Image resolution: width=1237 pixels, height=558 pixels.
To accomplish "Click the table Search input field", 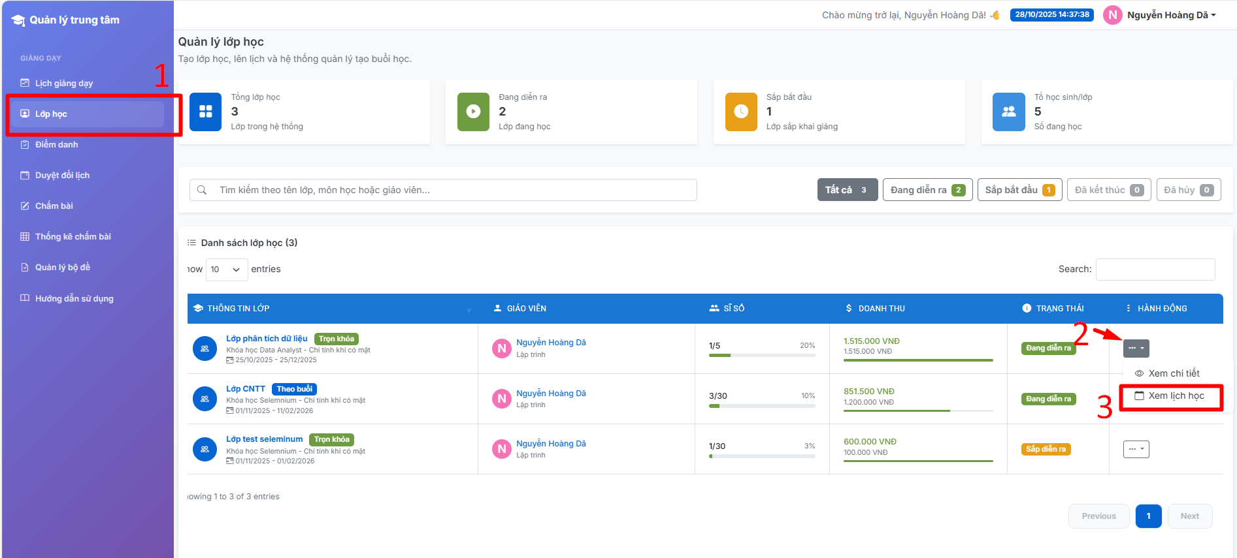I will 1155,270.
